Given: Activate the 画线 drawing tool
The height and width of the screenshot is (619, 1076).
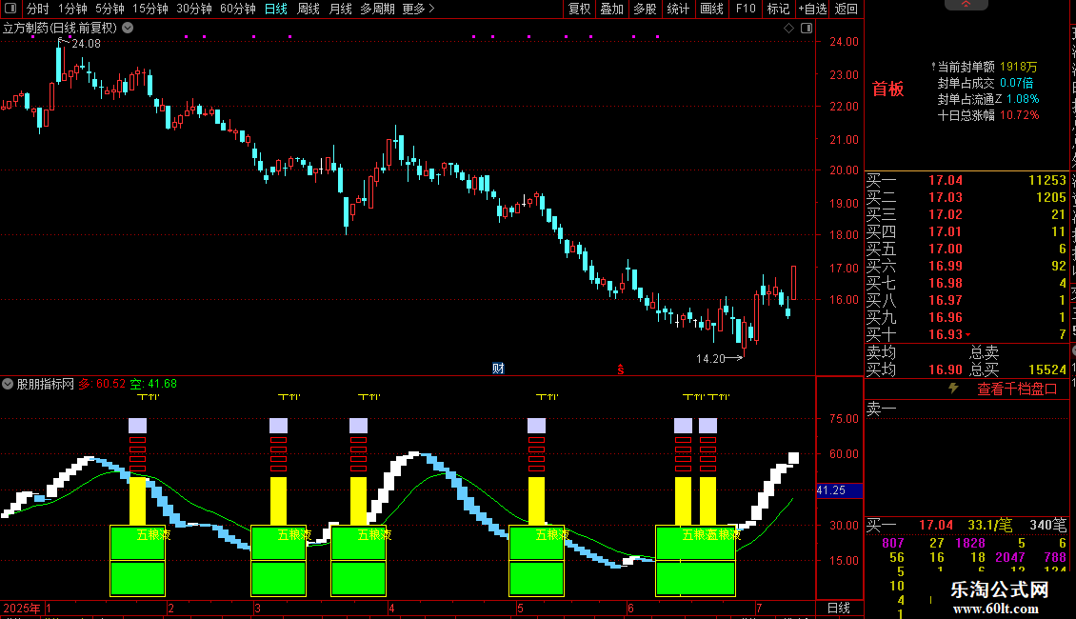Looking at the screenshot, I should (711, 9).
